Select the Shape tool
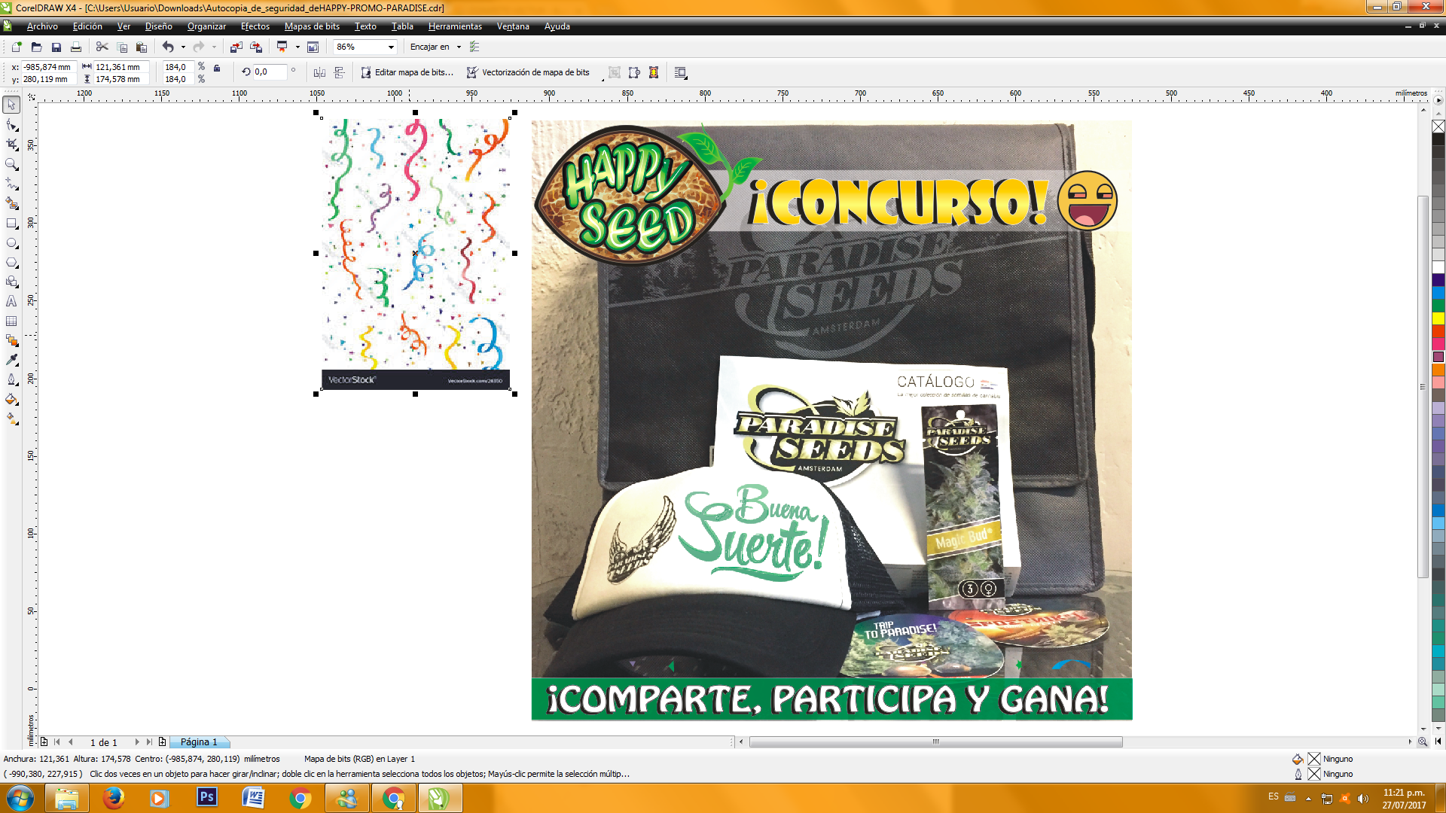 point(11,125)
